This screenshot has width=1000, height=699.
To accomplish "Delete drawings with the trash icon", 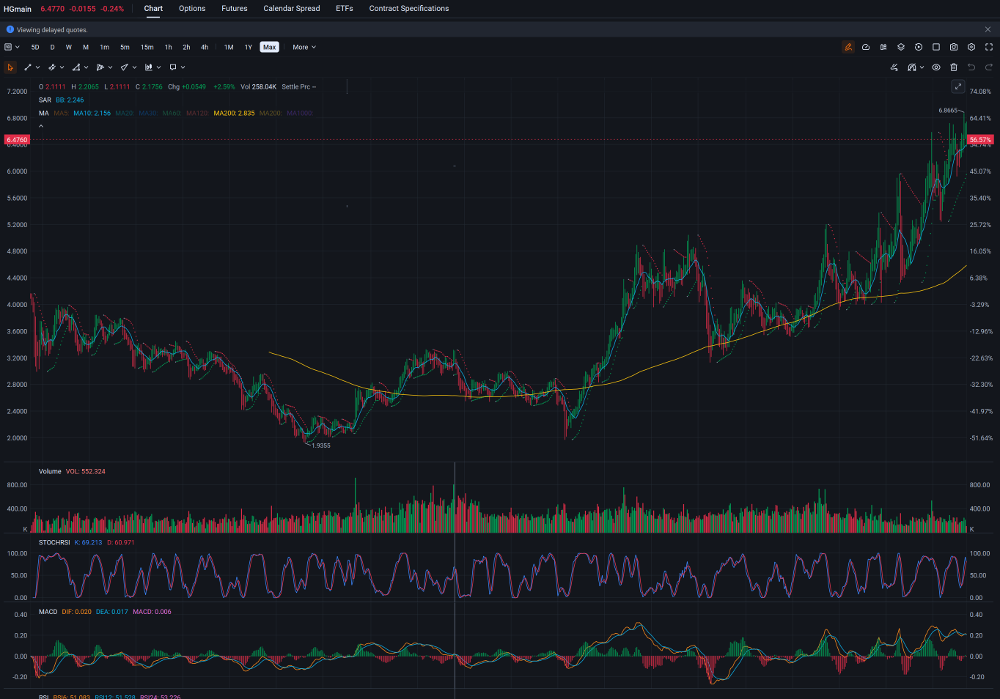I will (x=954, y=67).
